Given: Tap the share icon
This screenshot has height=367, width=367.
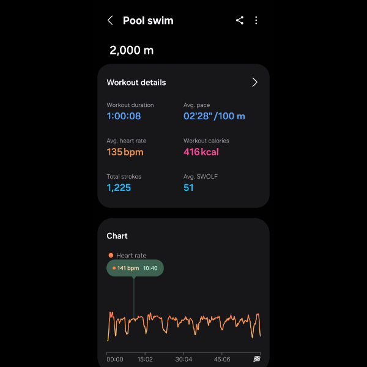Looking at the screenshot, I should click(240, 20).
